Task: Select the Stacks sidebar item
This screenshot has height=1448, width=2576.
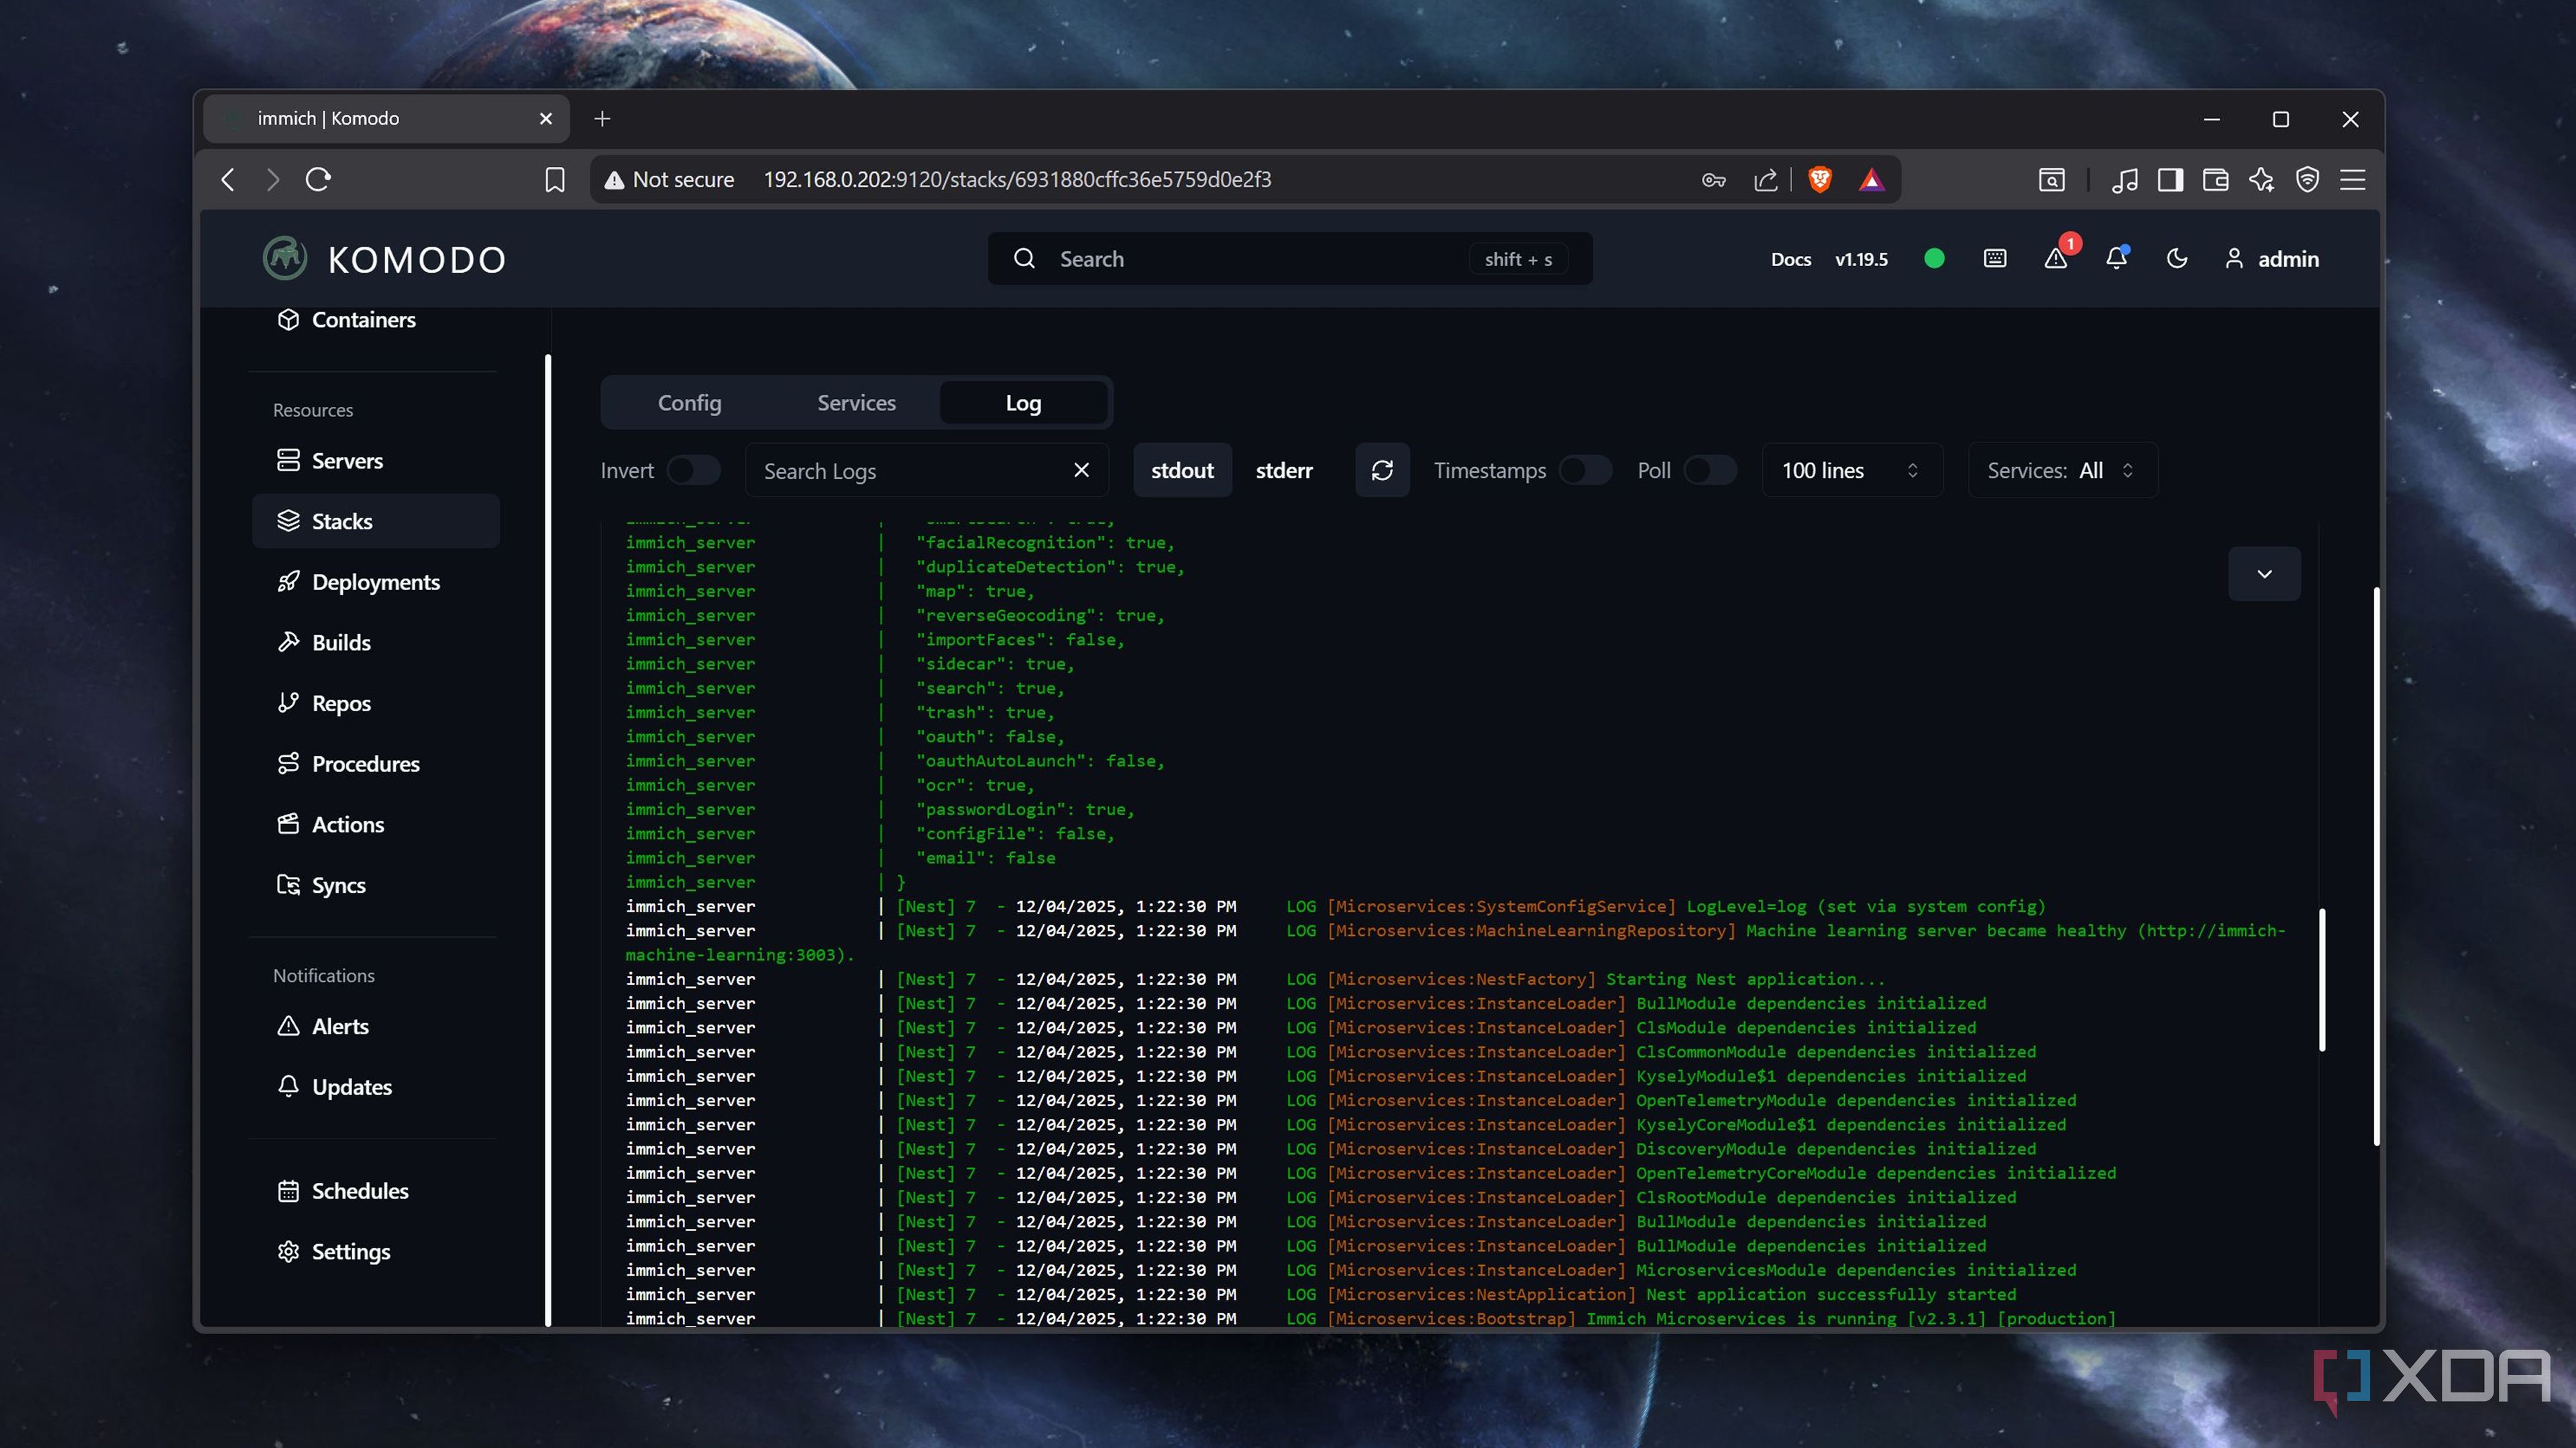Action: [x=375, y=522]
